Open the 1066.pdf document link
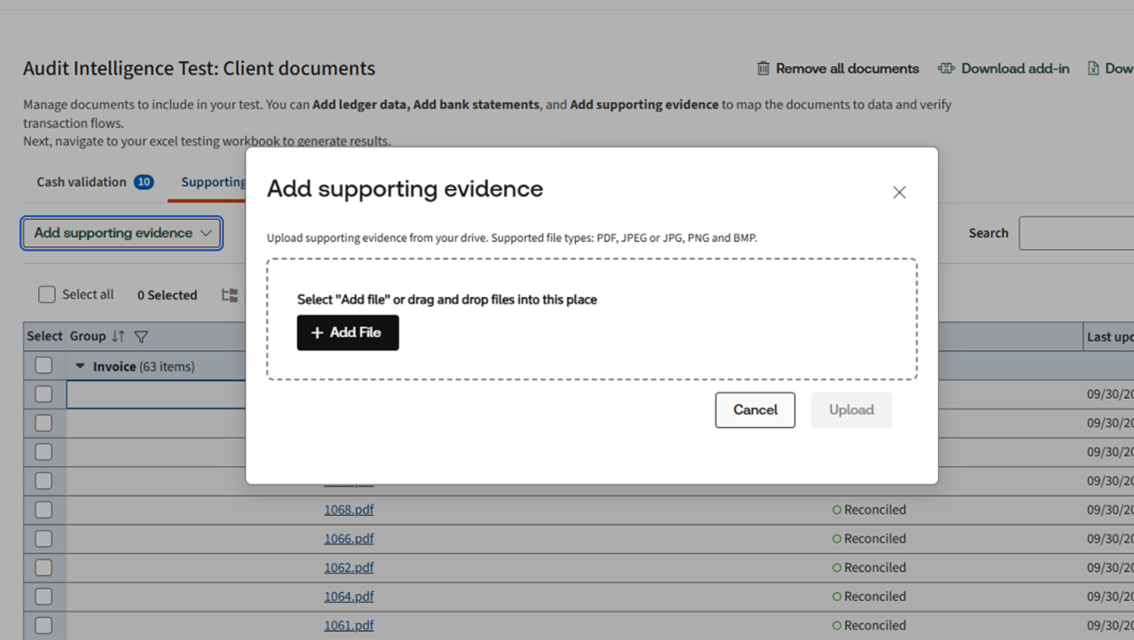The height and width of the screenshot is (640, 1134). [348, 539]
